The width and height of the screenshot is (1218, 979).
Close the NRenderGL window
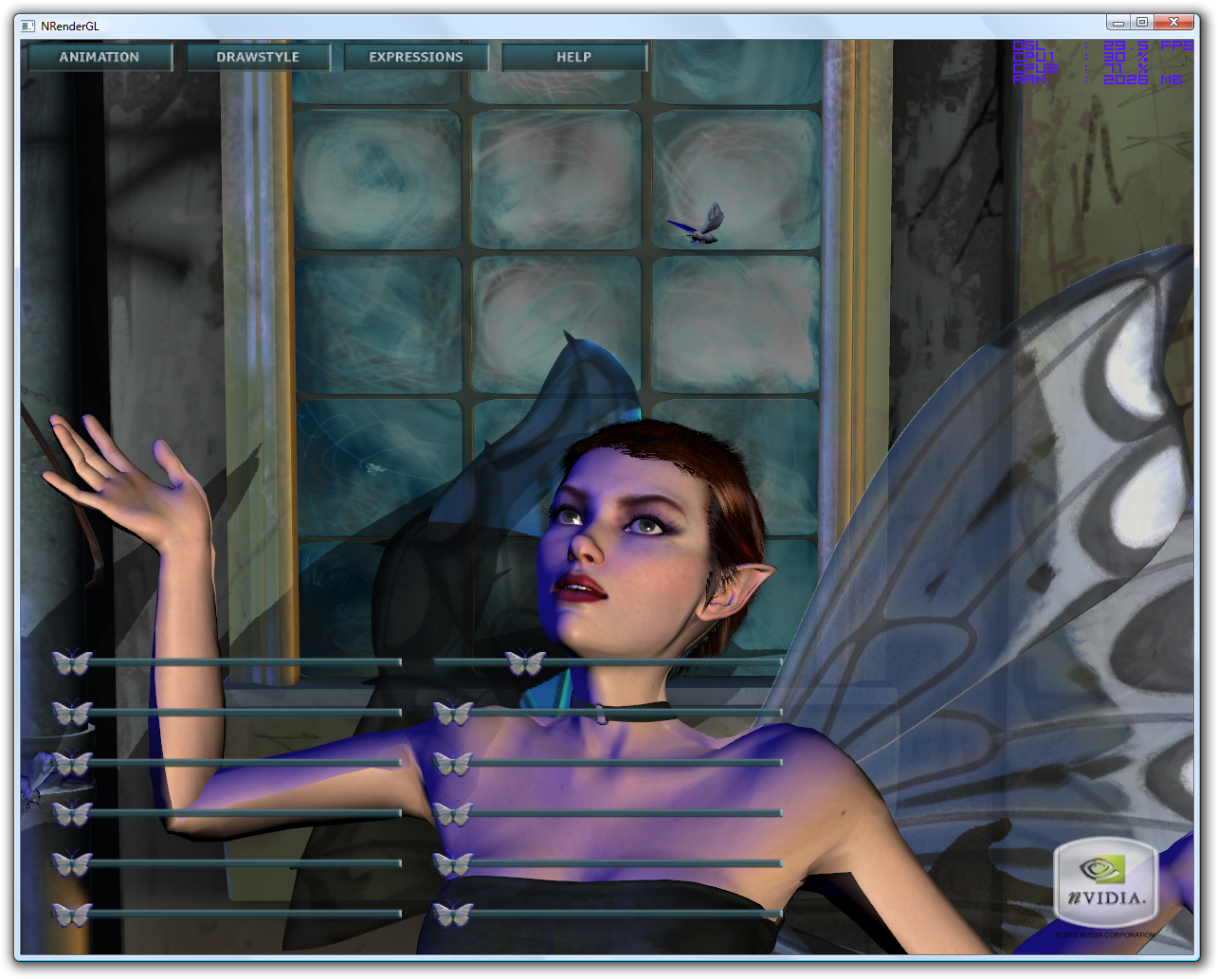1175,22
